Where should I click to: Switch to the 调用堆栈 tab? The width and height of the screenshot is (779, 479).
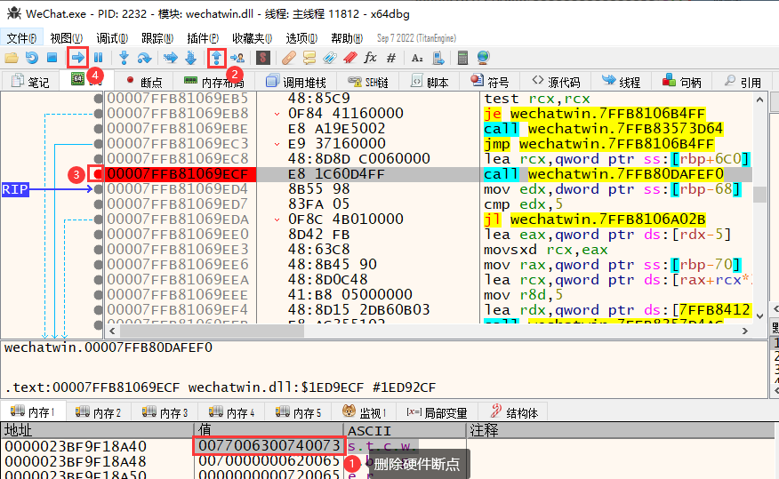tap(296, 82)
